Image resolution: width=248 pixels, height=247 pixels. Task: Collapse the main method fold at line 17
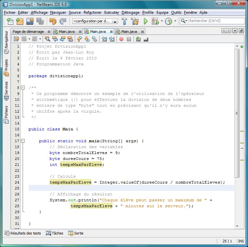[x=23, y=141]
